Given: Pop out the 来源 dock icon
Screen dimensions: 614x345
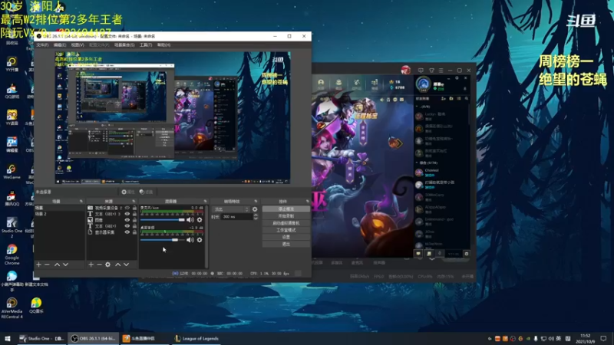Looking at the screenshot, I should pos(134,202).
